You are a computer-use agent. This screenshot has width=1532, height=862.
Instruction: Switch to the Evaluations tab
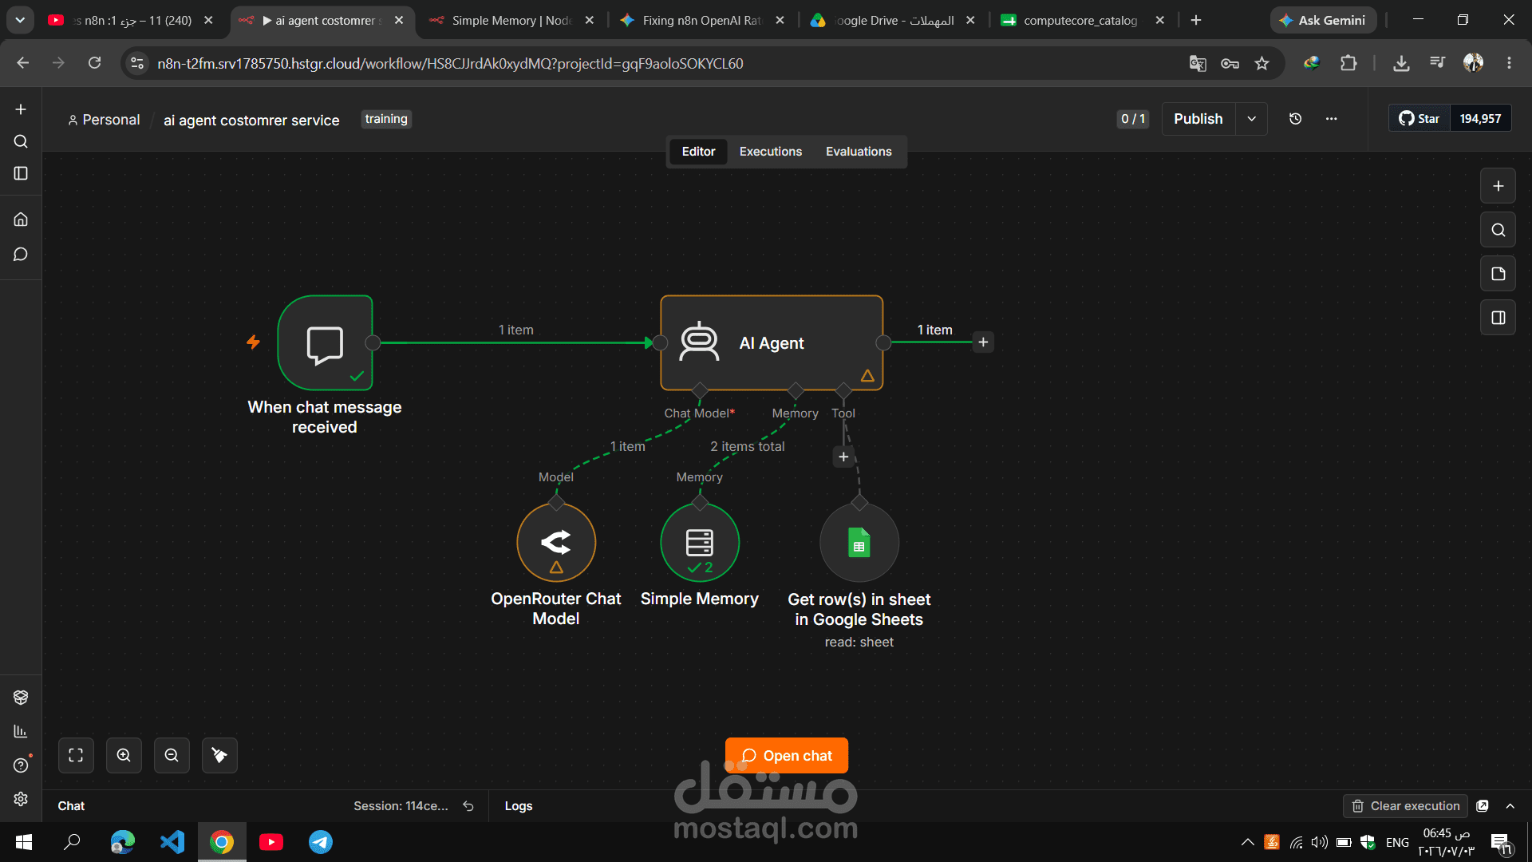point(859,152)
